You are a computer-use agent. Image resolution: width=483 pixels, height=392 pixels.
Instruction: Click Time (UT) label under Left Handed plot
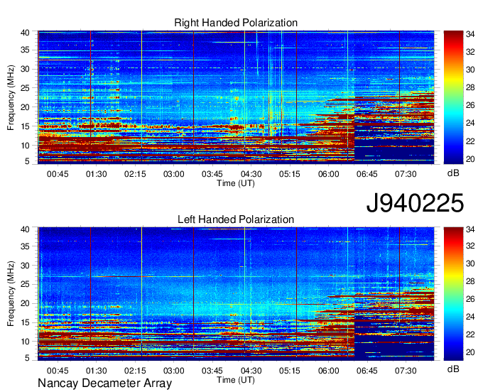click(236, 380)
